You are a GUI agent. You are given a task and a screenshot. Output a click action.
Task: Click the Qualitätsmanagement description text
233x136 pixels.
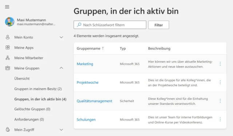coord(178,101)
